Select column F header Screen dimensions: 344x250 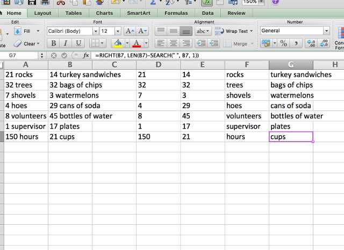[x=247, y=65]
